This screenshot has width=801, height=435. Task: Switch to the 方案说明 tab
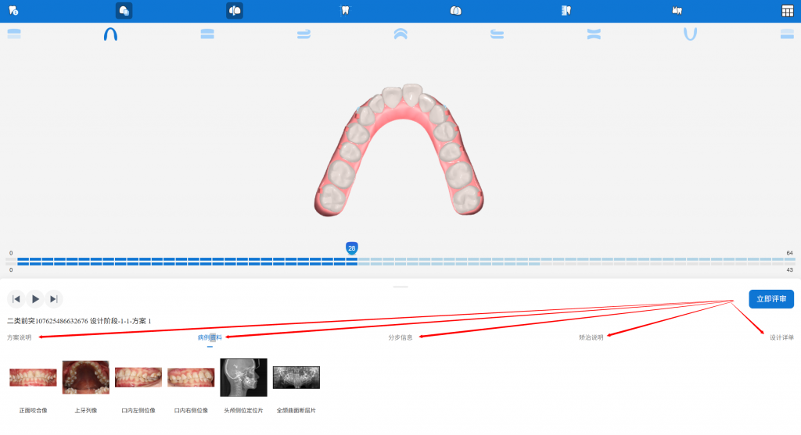click(x=20, y=337)
